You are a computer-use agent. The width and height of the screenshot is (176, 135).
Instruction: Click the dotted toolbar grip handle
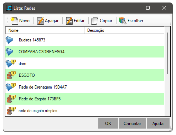tap(7, 20)
